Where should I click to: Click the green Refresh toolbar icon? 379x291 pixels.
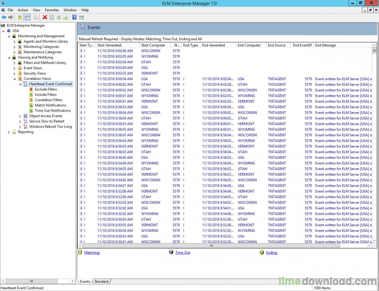(59, 17)
